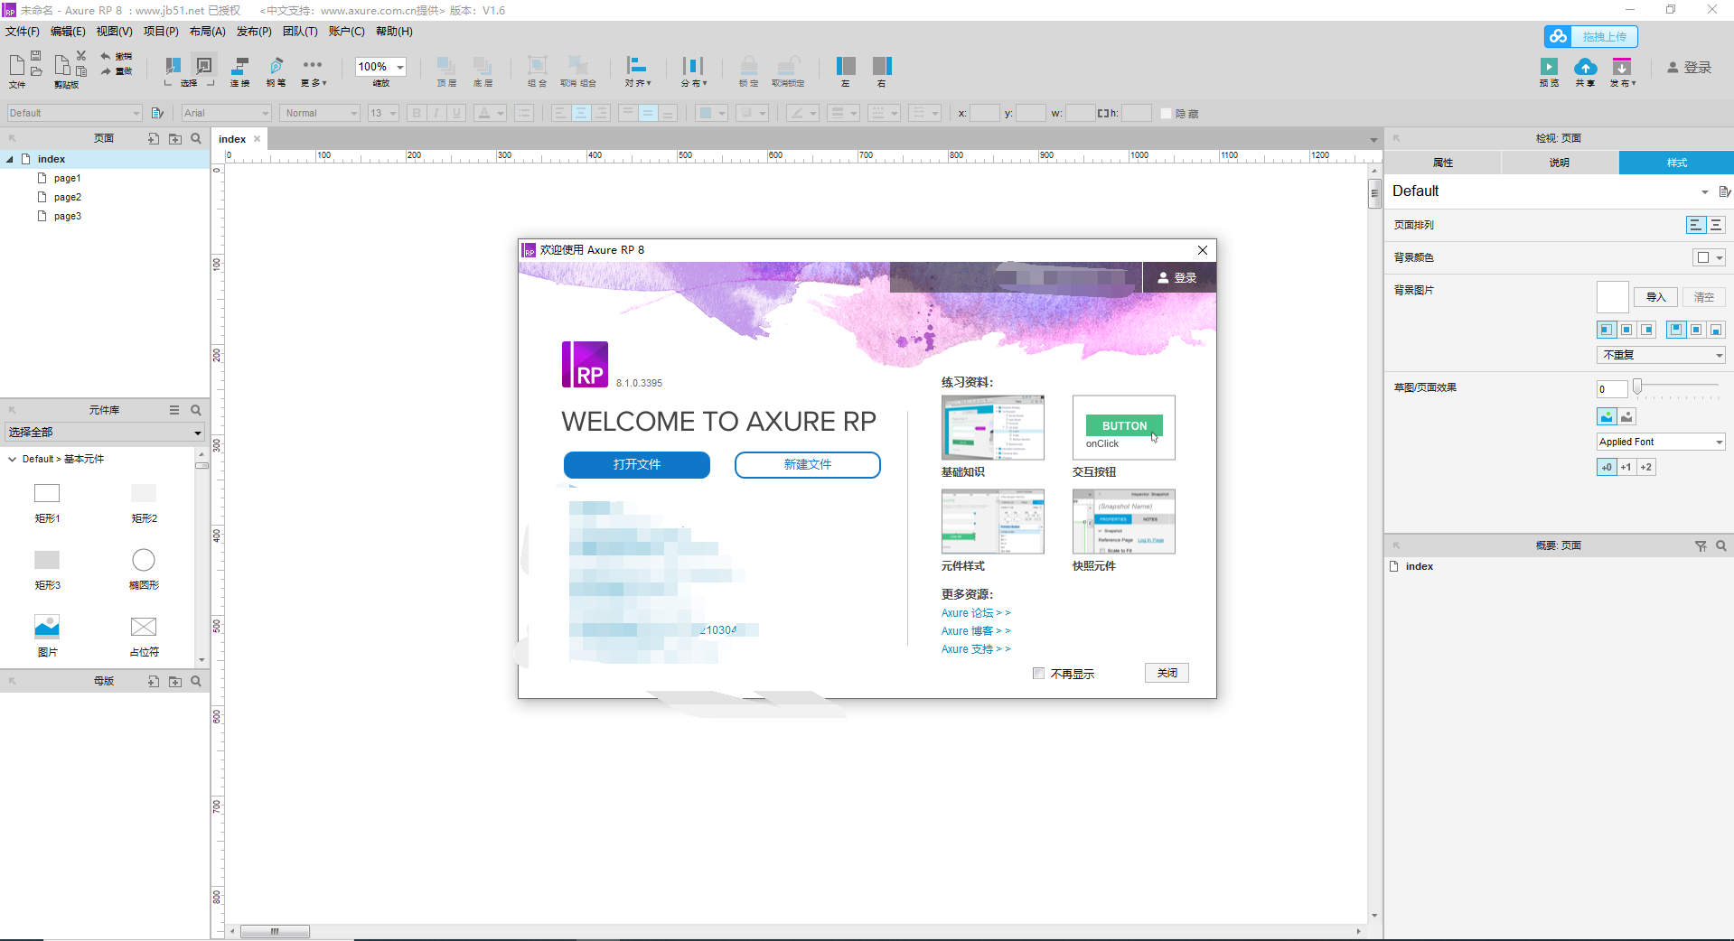
Task: Click the filter icon in outline panel
Action: click(1701, 545)
